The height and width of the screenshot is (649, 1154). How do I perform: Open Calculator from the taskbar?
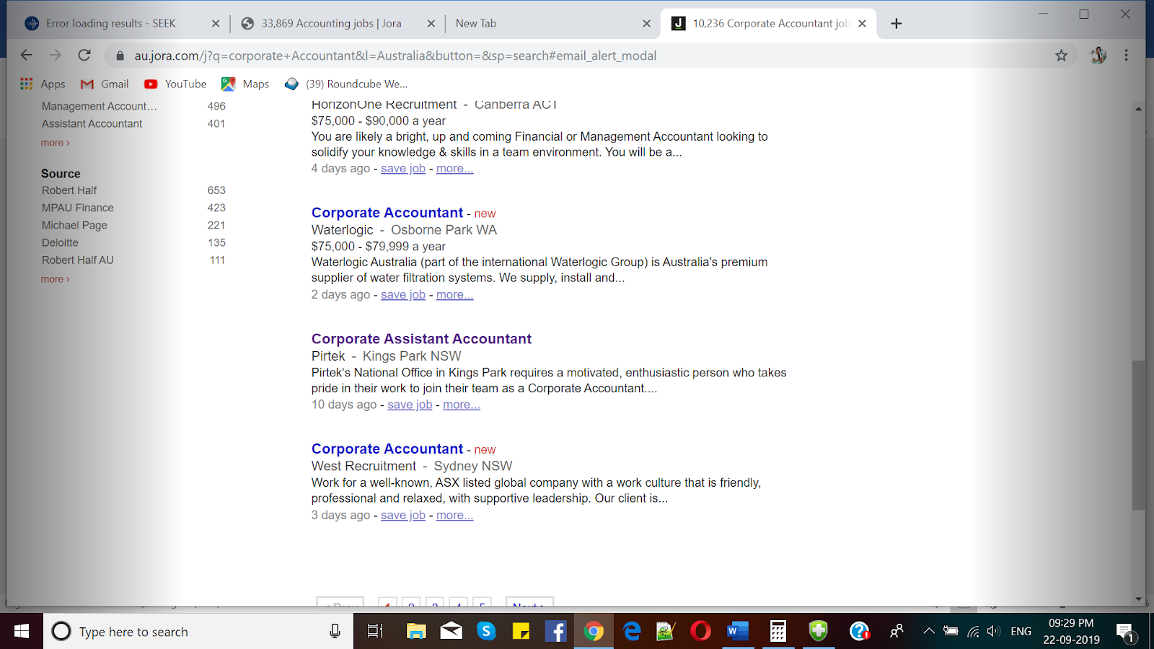click(778, 632)
